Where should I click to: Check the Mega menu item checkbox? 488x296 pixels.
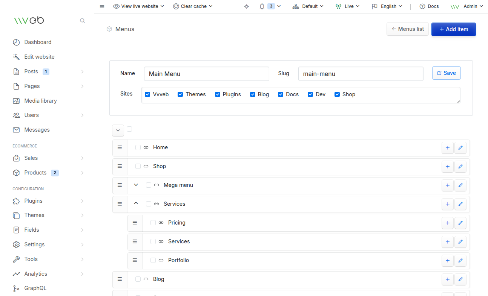[x=149, y=185]
